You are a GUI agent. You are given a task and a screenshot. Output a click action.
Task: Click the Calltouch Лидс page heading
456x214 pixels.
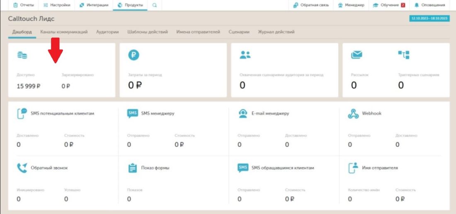pyautogui.click(x=31, y=19)
